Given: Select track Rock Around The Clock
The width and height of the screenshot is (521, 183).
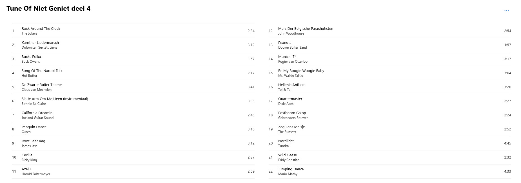Looking at the screenshot, I should click(x=133, y=31).
